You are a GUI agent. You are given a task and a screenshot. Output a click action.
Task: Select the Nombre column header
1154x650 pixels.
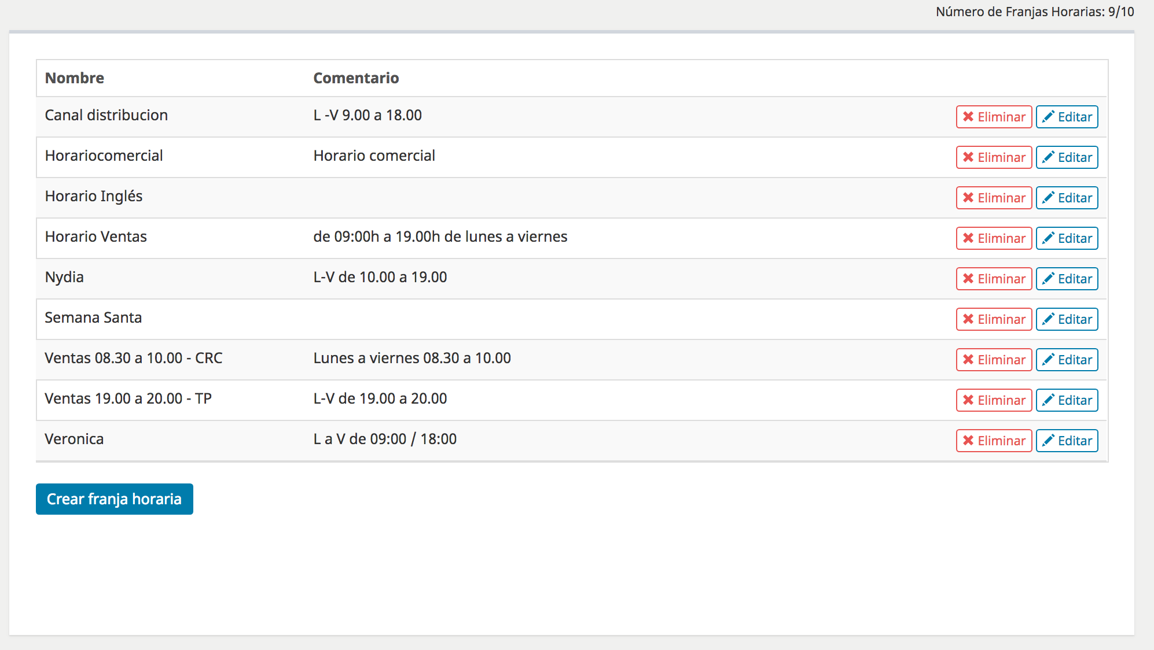tap(75, 78)
